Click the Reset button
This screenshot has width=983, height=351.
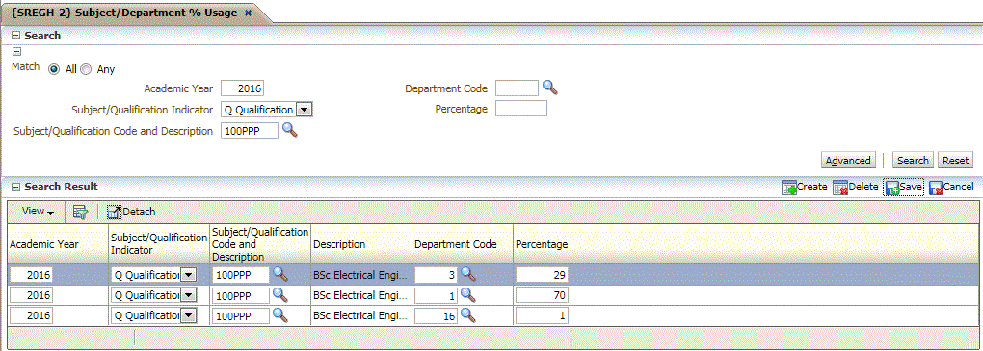[955, 161]
